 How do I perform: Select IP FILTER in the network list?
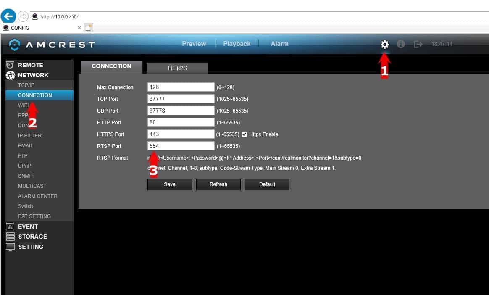[30, 136]
